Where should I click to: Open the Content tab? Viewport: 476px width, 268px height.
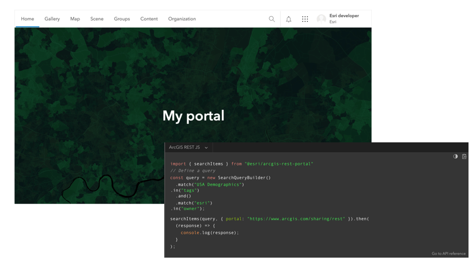(149, 19)
